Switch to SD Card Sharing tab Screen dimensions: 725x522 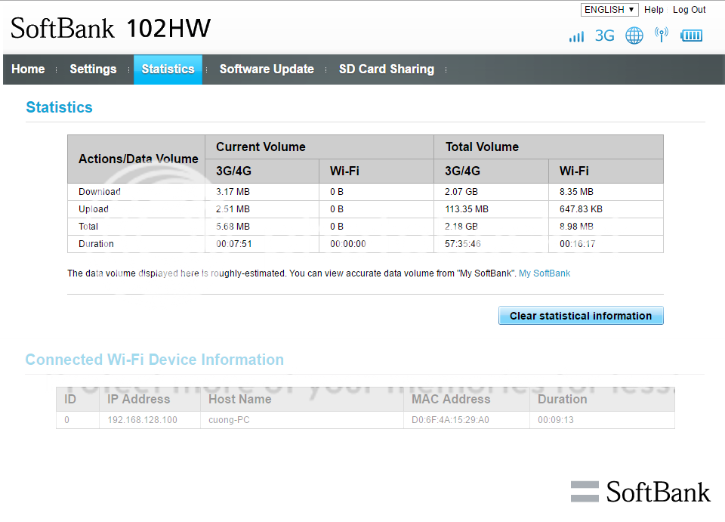[387, 69]
